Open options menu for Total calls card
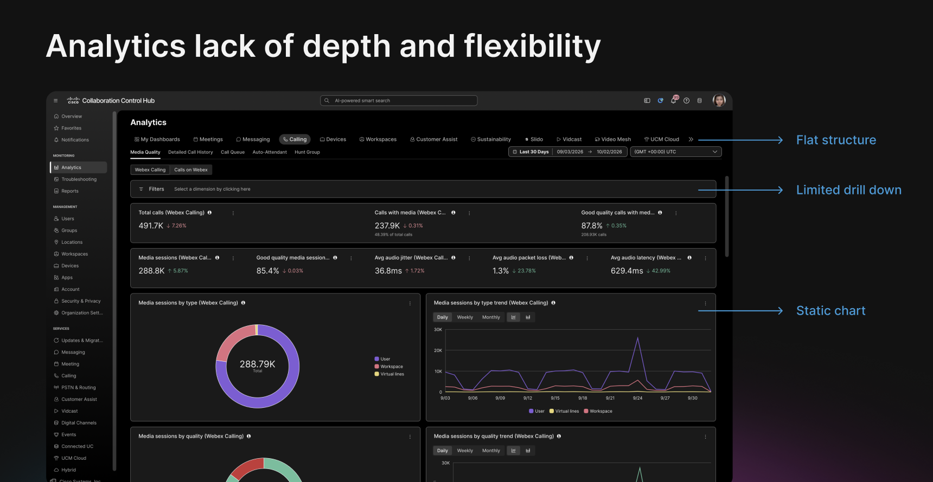 click(233, 213)
